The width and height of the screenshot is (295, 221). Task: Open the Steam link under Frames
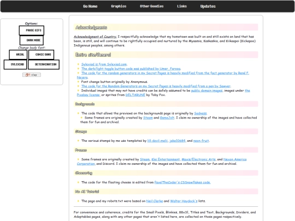(145, 159)
